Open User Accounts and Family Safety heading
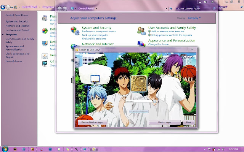 (172, 28)
